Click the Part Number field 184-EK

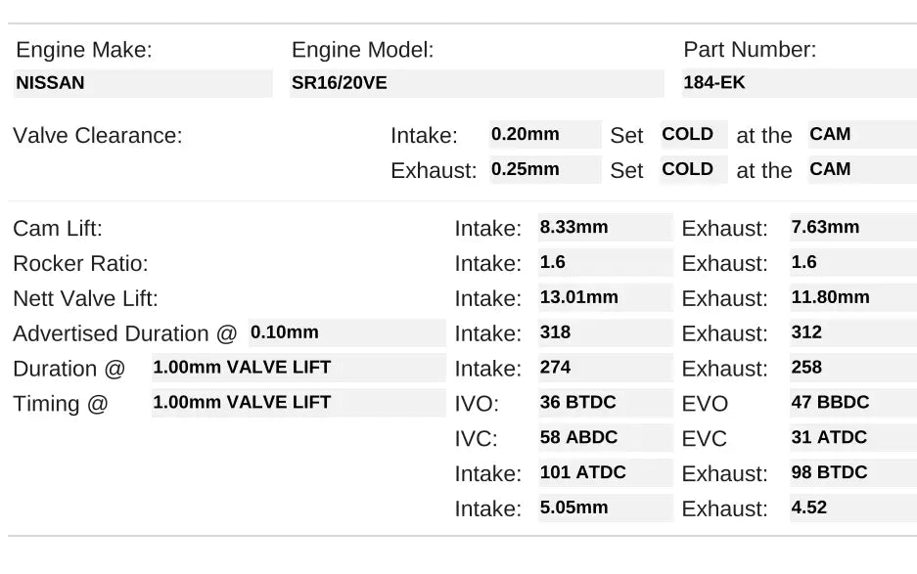[x=799, y=83]
